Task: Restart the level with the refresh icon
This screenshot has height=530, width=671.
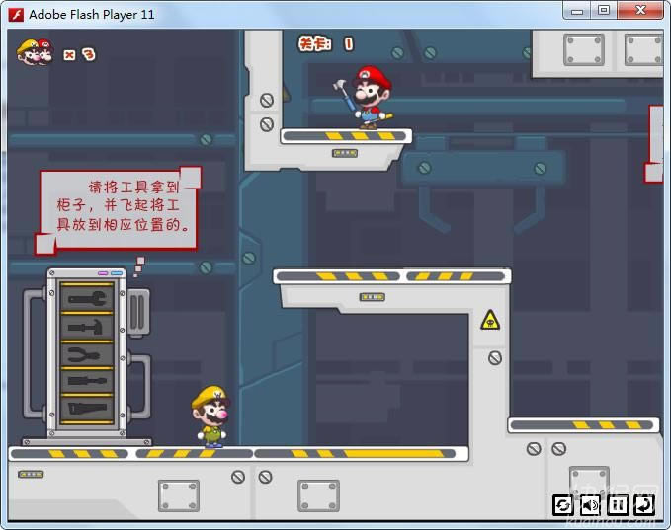Action: click(563, 505)
